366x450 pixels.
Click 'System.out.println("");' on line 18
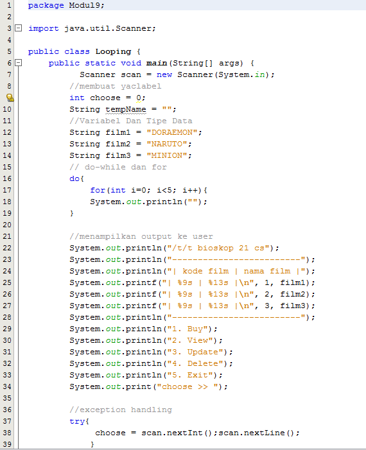pos(148,202)
